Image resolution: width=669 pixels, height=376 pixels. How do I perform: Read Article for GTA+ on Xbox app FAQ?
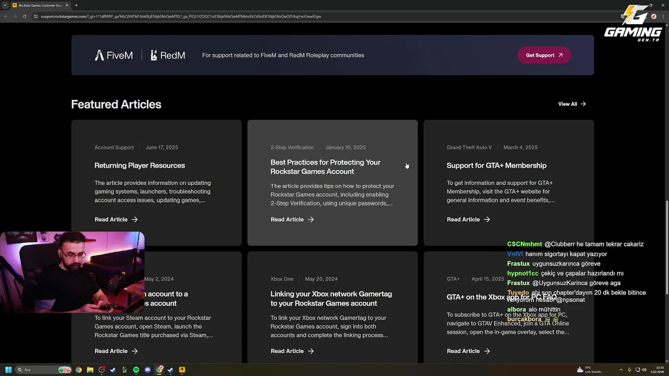point(468,351)
